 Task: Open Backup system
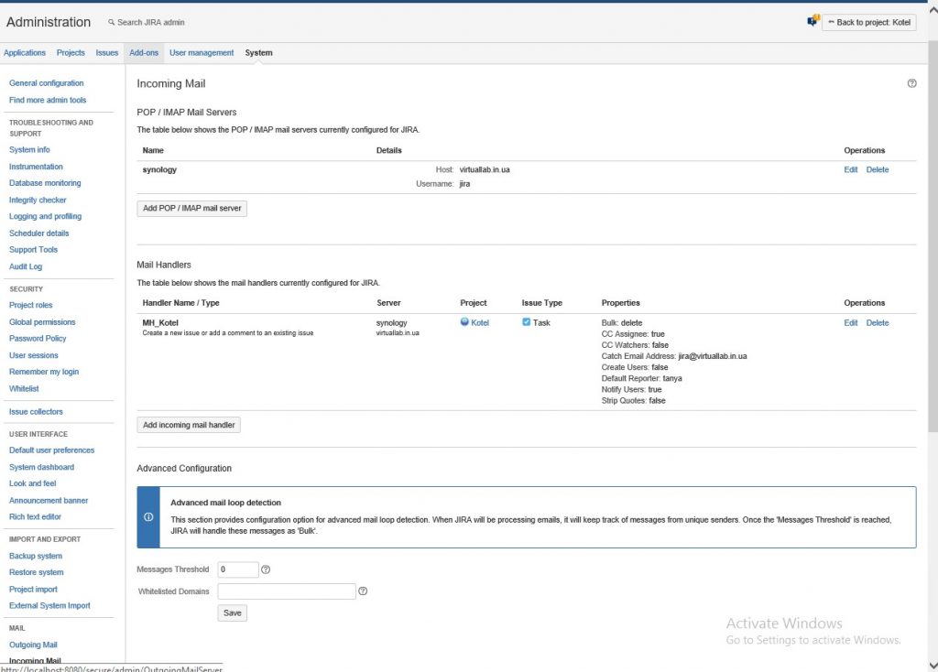[x=36, y=556]
